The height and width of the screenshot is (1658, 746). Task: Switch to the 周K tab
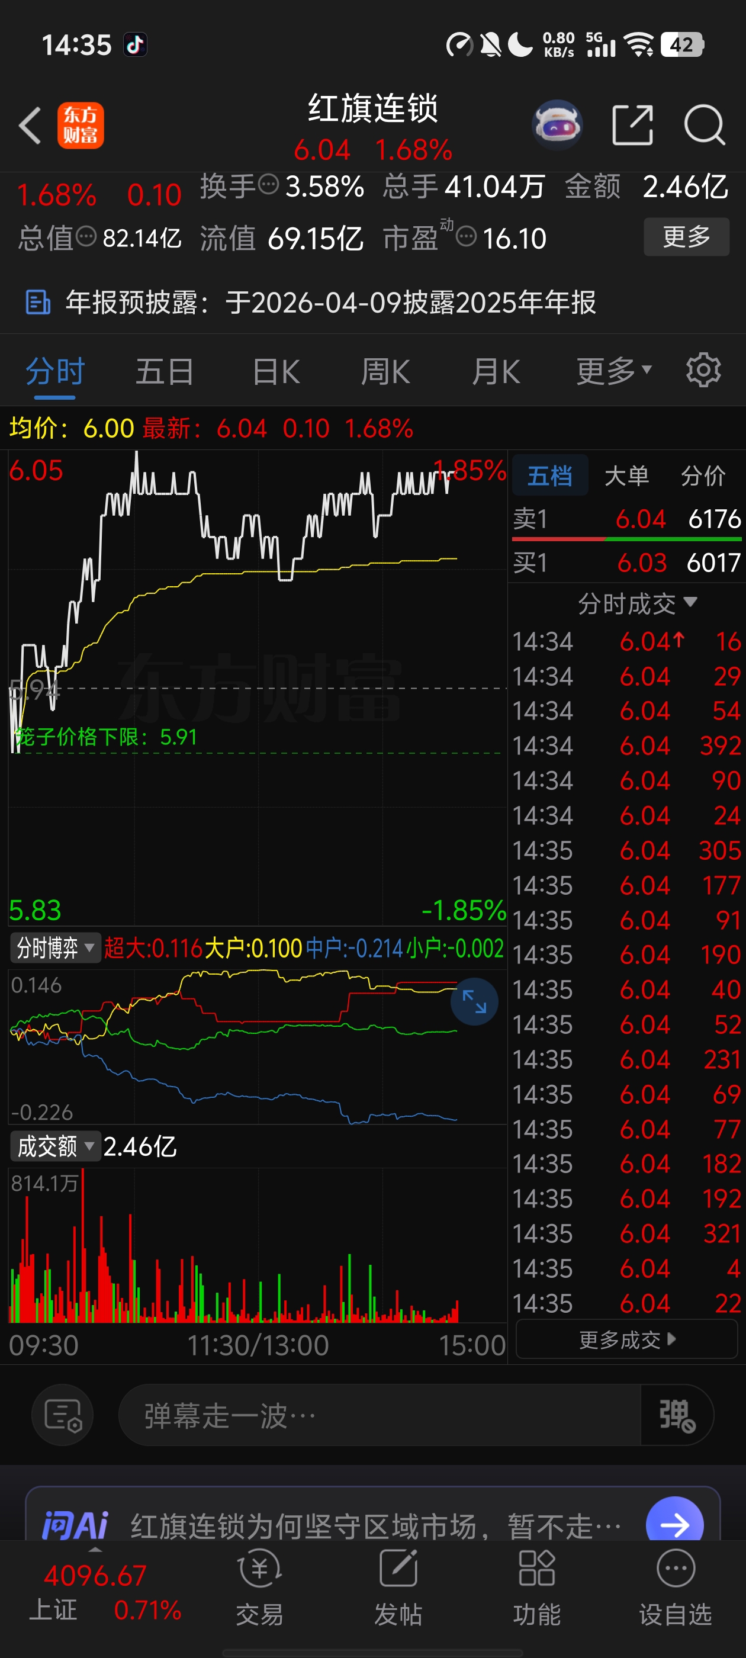pyautogui.click(x=385, y=371)
